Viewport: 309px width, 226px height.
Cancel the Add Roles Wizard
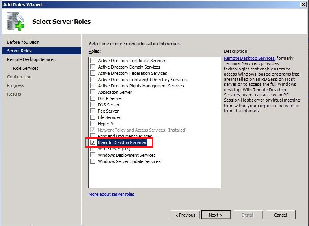[x=281, y=215]
